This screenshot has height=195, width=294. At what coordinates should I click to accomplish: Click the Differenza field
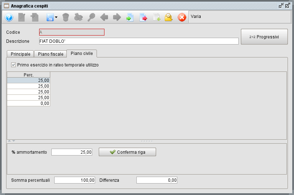pos(157,180)
